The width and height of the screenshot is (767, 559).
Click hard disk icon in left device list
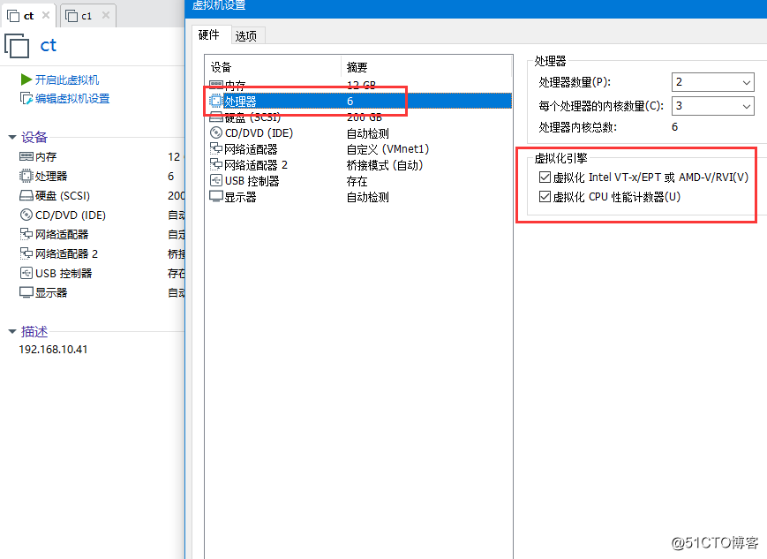26,196
